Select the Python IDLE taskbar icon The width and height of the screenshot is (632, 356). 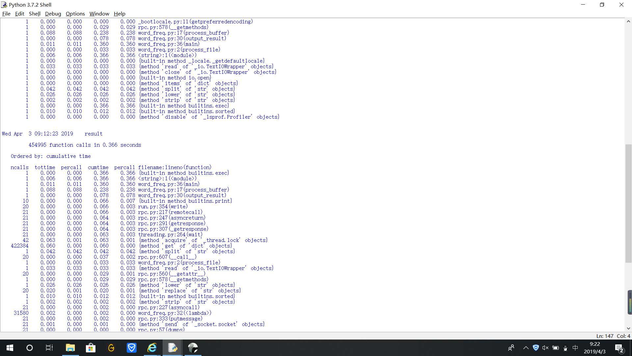click(172, 348)
